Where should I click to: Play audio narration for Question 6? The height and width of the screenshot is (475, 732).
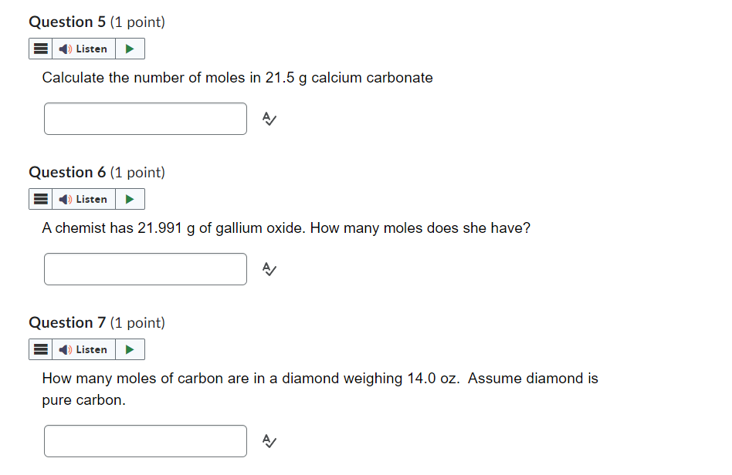tap(130, 198)
